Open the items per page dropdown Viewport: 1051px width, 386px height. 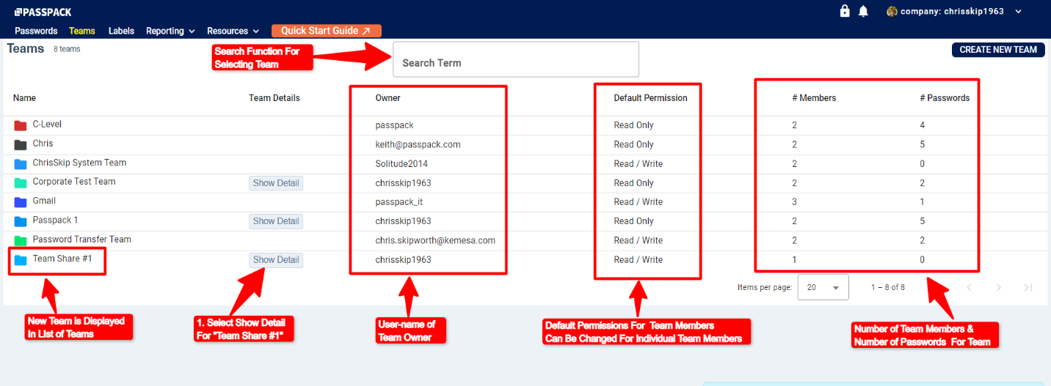coord(823,288)
